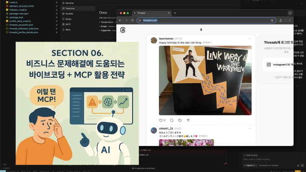The width and height of the screenshot is (306, 172).
Task: Click the browser back arrow button
Action: coord(120,20)
